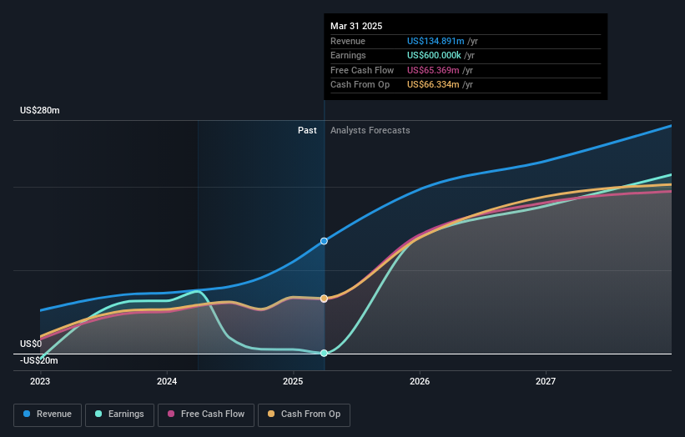Click the 2026 x-axis label
Viewport: 685px width, 437px height.
[x=420, y=381]
